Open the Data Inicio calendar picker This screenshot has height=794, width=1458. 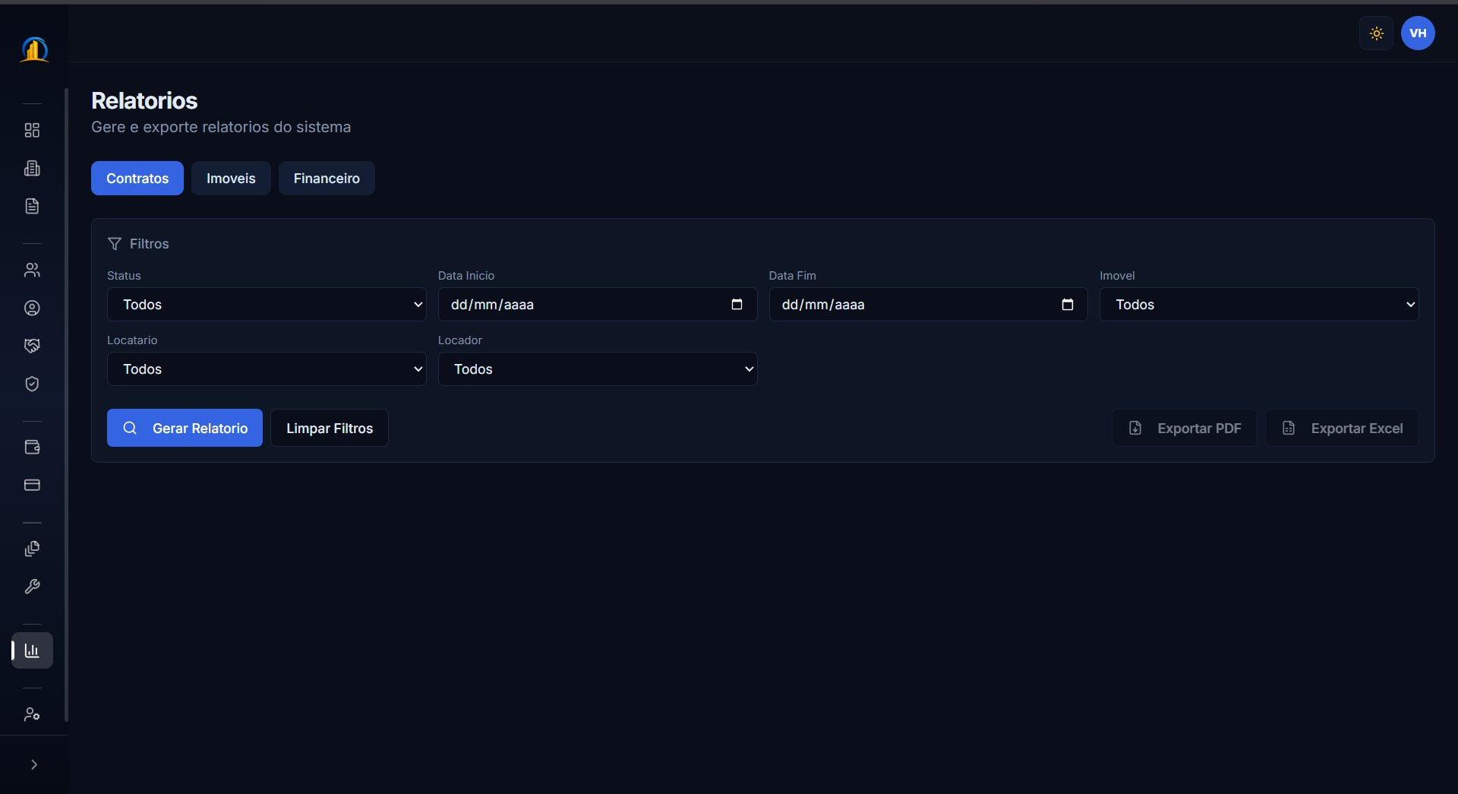pyautogui.click(x=737, y=305)
